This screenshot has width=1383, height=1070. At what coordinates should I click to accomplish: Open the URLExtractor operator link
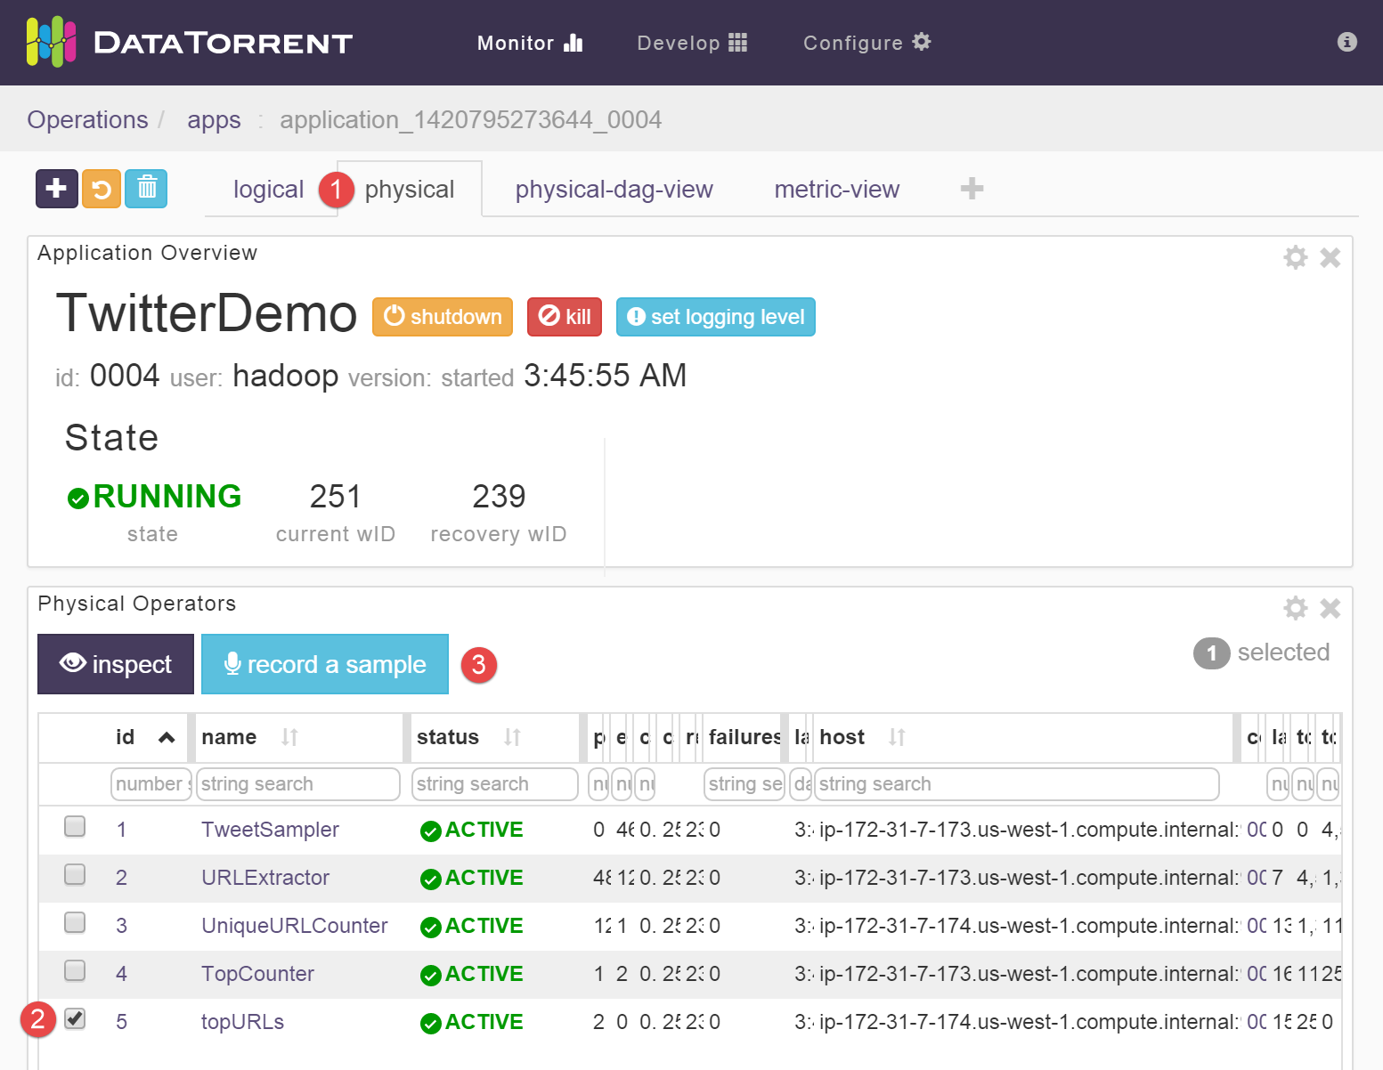pyautogui.click(x=265, y=878)
